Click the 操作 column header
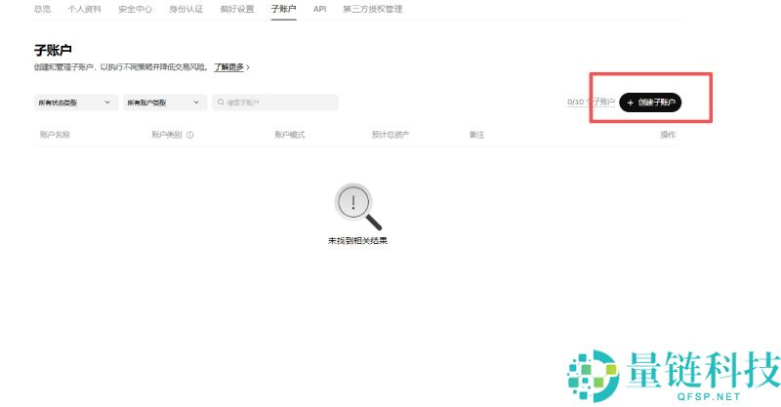The height and width of the screenshot is (407, 781). tap(668, 135)
